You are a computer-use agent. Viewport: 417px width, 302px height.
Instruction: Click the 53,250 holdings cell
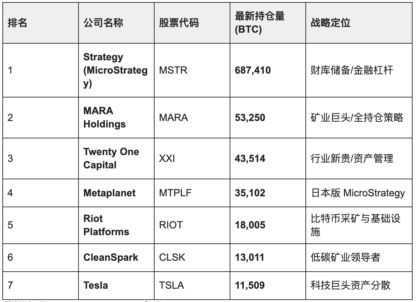pyautogui.click(x=250, y=118)
